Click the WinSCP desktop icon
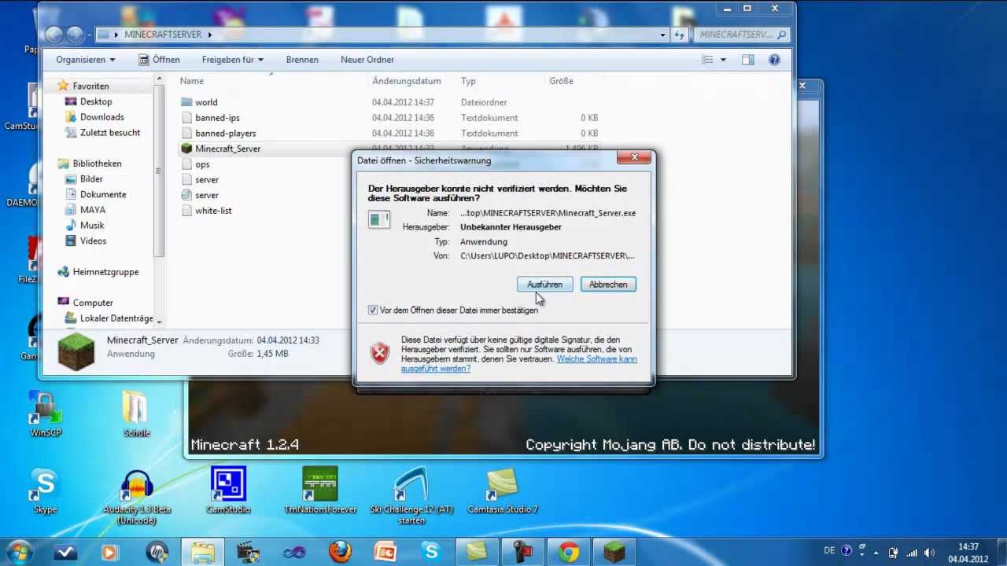This screenshot has height=566, width=1007. point(45,414)
